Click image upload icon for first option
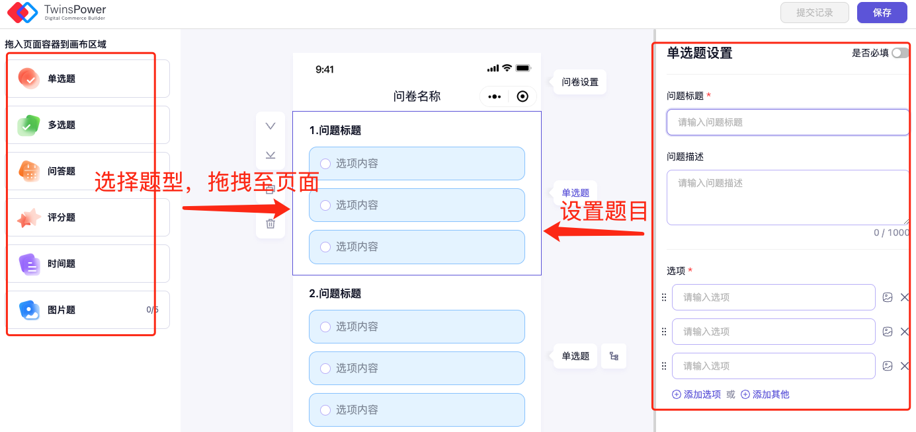The width and height of the screenshot is (916, 432). click(888, 297)
